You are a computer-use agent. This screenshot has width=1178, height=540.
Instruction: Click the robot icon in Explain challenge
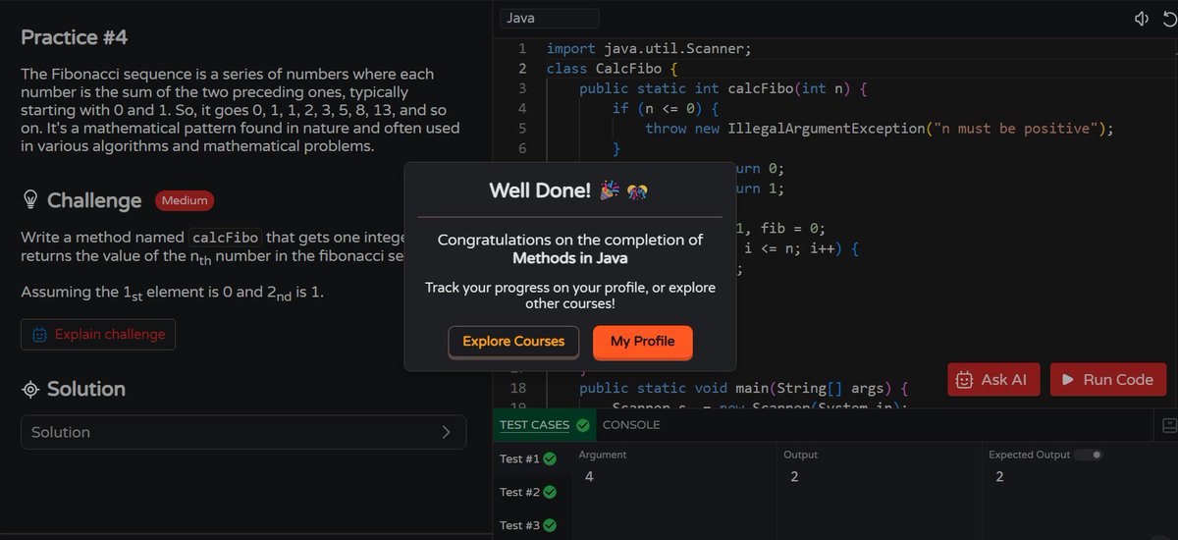(x=40, y=334)
